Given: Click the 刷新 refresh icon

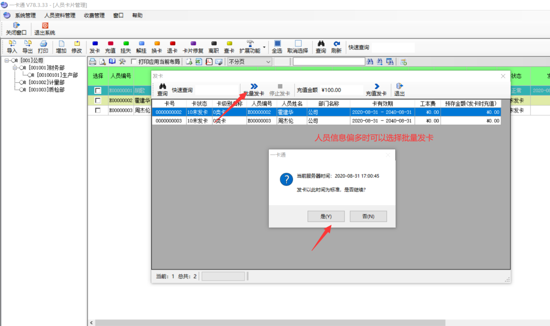Looking at the screenshot, I should pyautogui.click(x=336, y=47).
